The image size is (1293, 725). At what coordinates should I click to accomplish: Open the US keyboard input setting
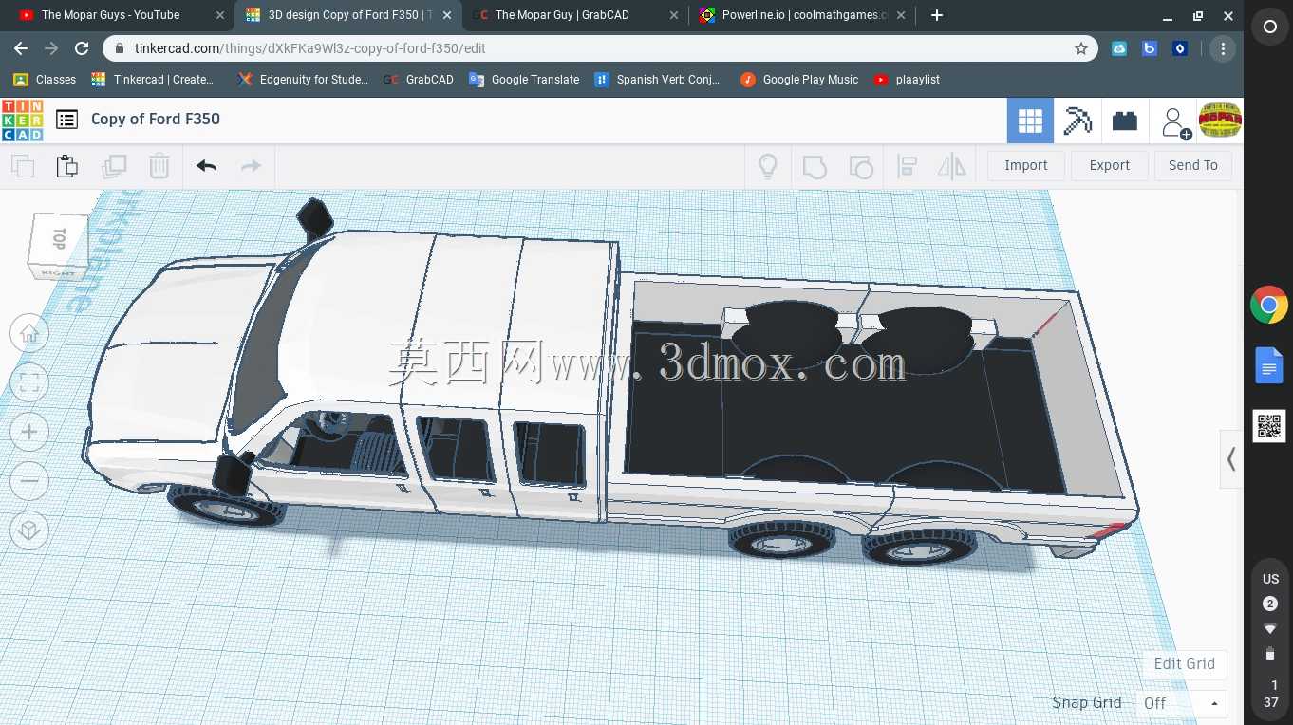pyautogui.click(x=1270, y=579)
